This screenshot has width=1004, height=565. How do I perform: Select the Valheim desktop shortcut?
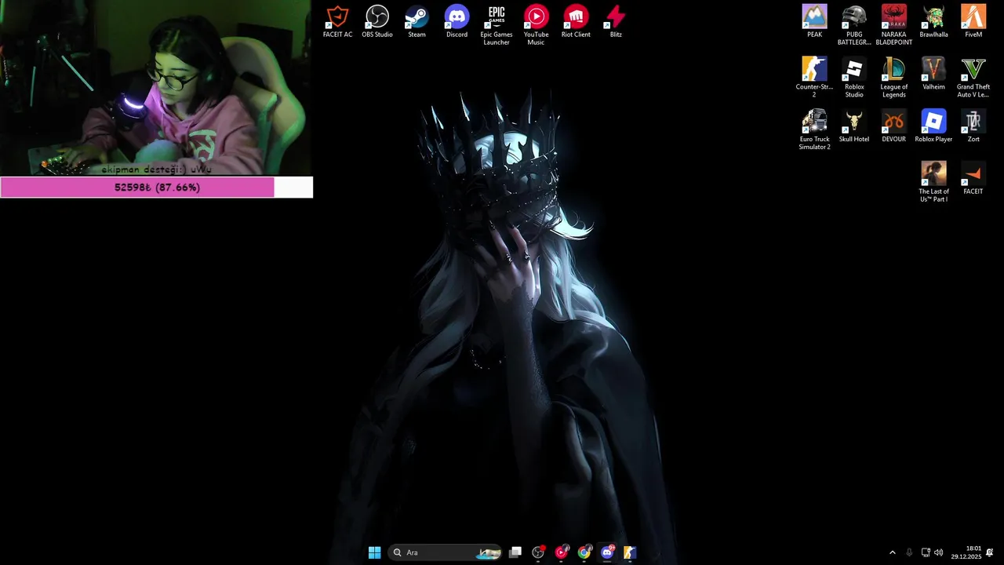933,75
